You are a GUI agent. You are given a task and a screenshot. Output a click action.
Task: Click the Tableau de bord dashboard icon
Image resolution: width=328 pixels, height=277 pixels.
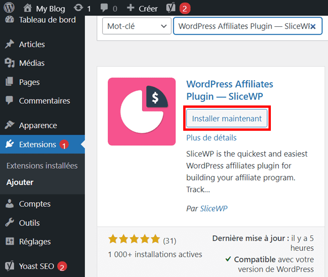10,20
